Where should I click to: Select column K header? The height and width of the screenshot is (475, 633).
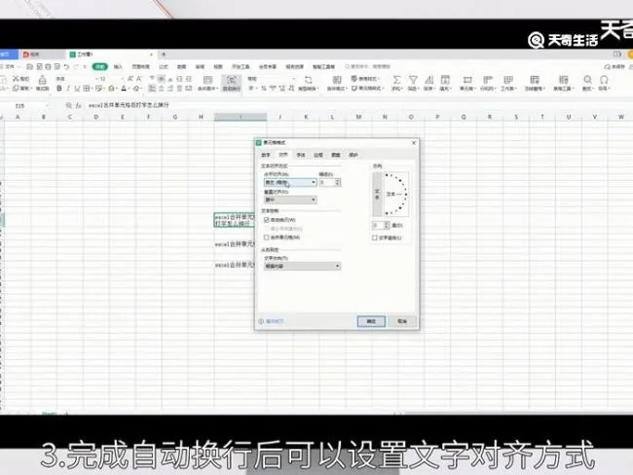coord(306,117)
